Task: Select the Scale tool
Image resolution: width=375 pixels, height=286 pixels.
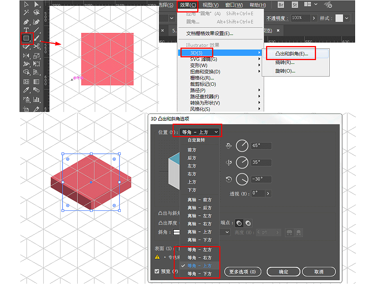Action: coord(36,56)
